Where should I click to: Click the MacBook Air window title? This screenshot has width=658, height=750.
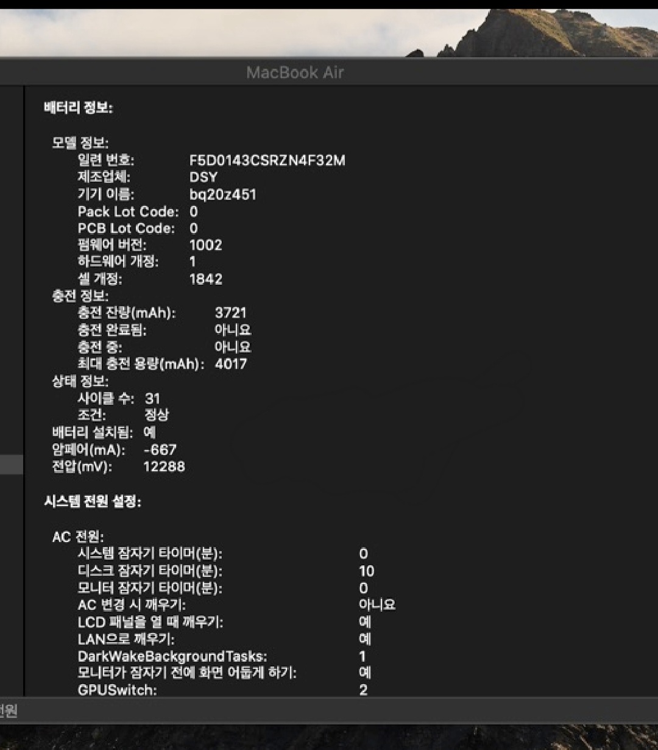(295, 73)
